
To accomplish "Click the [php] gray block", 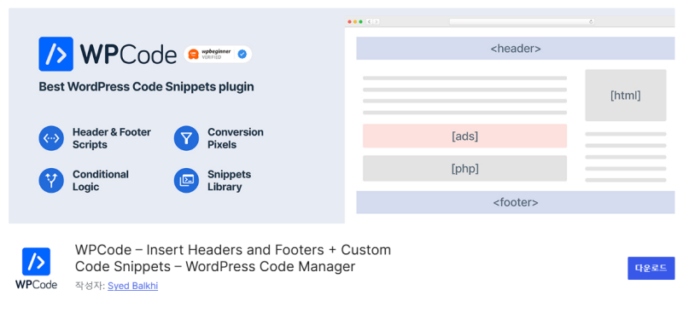I will click(x=464, y=169).
